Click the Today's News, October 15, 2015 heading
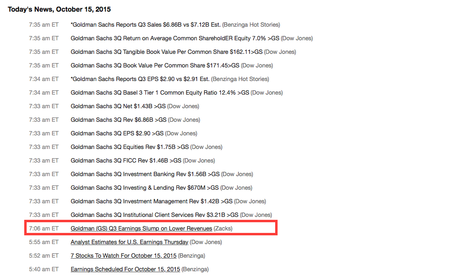Viewport: 451px width, 279px height. point(59,9)
